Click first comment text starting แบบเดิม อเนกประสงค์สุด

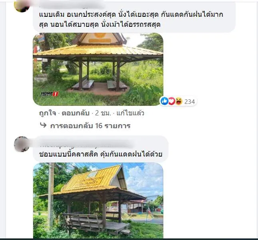coord(131,20)
